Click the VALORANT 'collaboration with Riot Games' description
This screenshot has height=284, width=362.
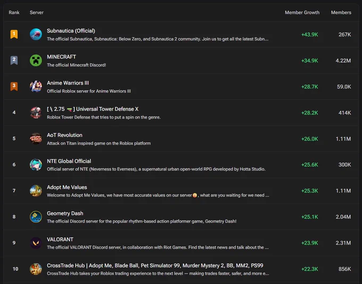click(158, 247)
